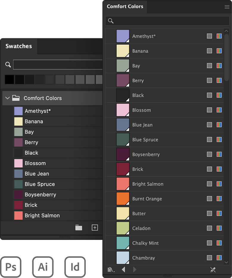Launch Illustrator from the Ai icon
The height and width of the screenshot is (278, 232).
click(x=43, y=267)
